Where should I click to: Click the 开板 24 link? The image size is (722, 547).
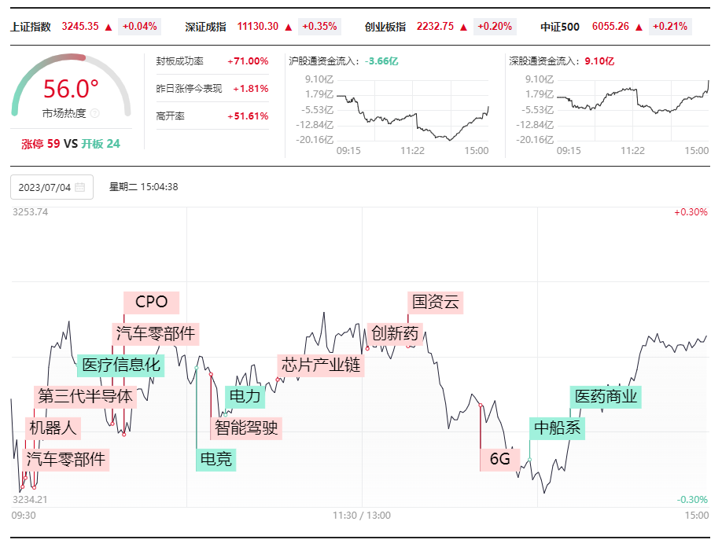(101, 144)
